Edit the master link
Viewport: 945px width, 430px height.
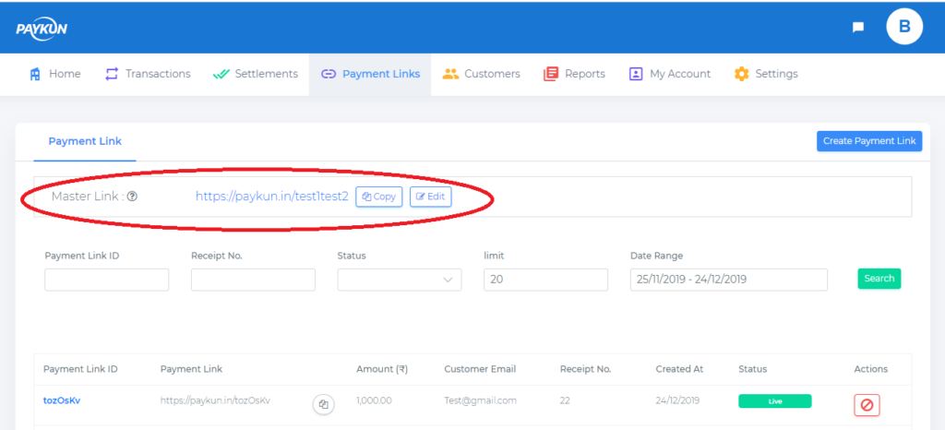coord(431,197)
